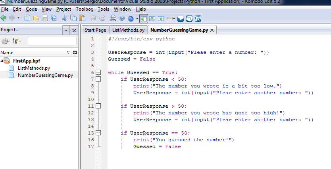Click "You guessed the number!" print string
Image resolution: width=331 pixels, height=169 pixels.
point(192,140)
